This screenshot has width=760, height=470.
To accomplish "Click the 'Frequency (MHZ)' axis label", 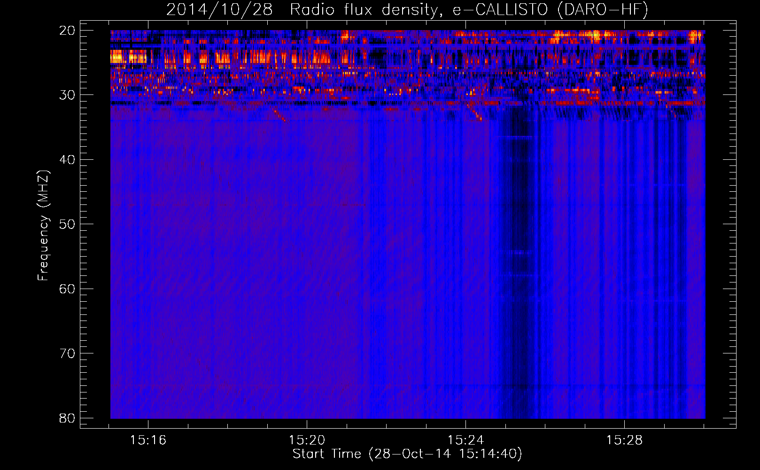I will (43, 226).
